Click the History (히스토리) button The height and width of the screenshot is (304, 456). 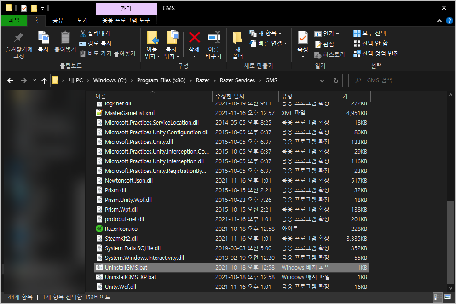point(329,55)
